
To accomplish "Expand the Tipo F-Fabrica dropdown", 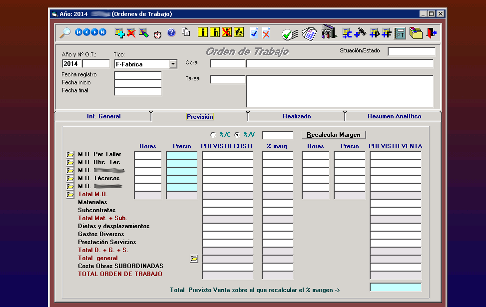I will 173,64.
